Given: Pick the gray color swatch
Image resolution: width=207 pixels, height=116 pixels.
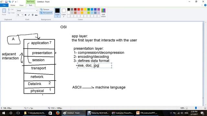Looking at the screenshot, I should pyautogui.click(x=72, y=9).
